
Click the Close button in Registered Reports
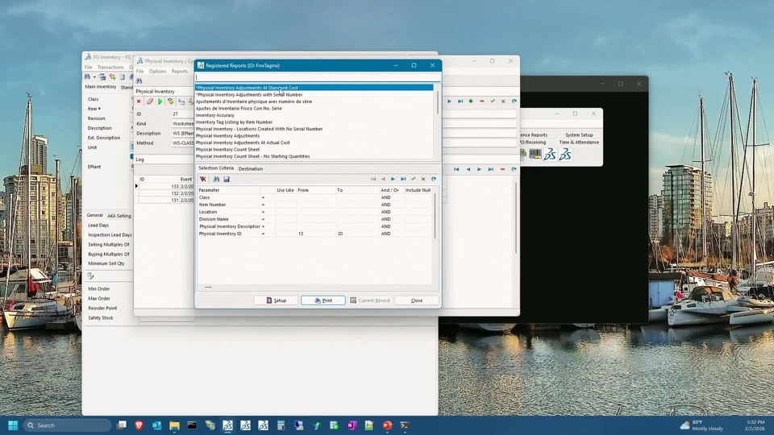[x=417, y=300]
